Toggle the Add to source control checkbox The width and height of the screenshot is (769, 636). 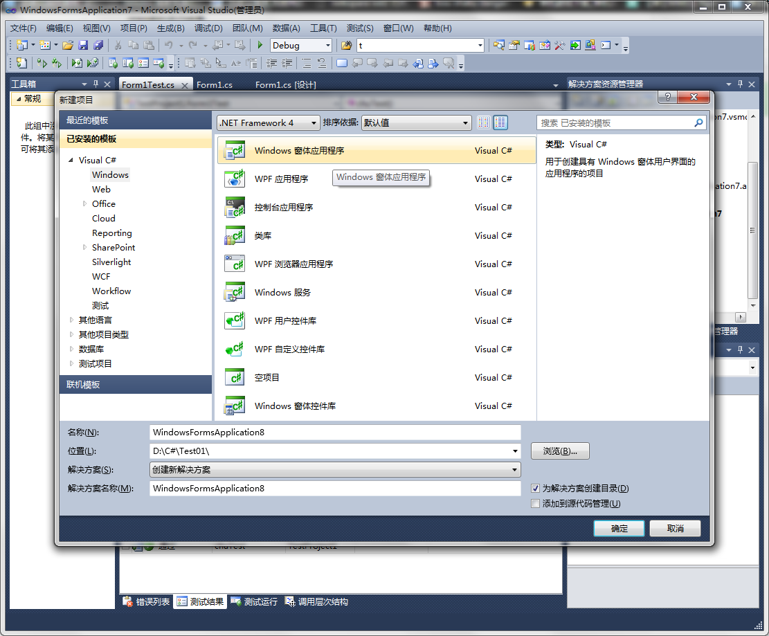536,504
